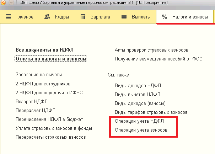Open Возврат НДФЛ

tap(32, 102)
